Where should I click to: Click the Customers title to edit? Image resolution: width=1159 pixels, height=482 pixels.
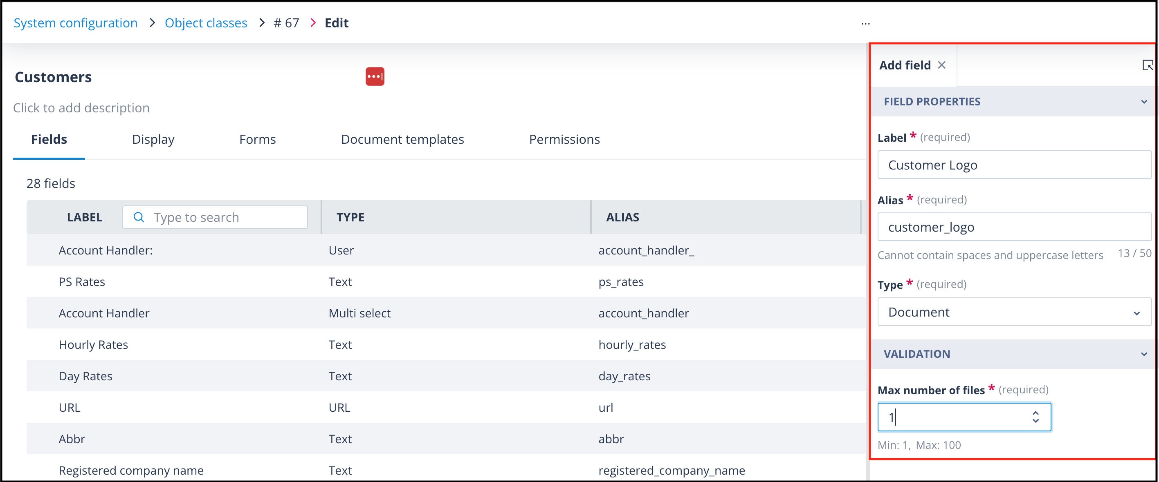click(53, 77)
